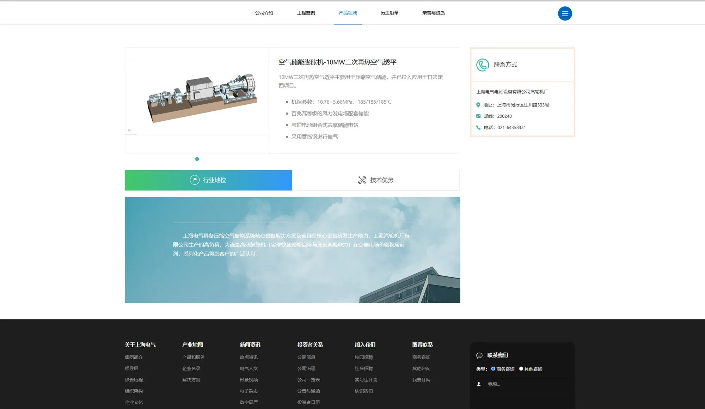Viewport: 705px width, 409px height.
Task: Open the 热点资讯 footer link
Action: tap(249, 357)
